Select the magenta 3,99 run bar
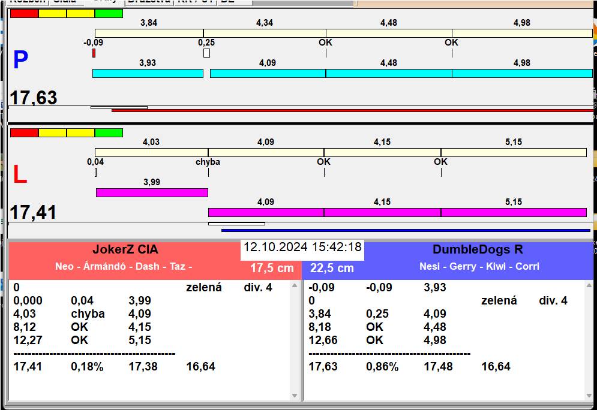 point(152,192)
